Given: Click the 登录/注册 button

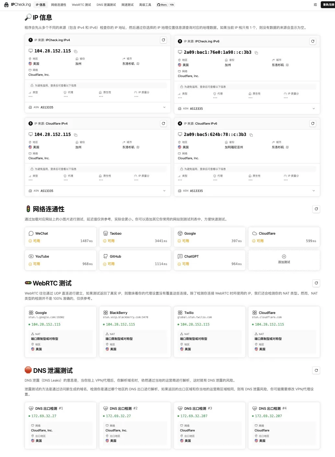Looking at the screenshot, I should [328, 5].
